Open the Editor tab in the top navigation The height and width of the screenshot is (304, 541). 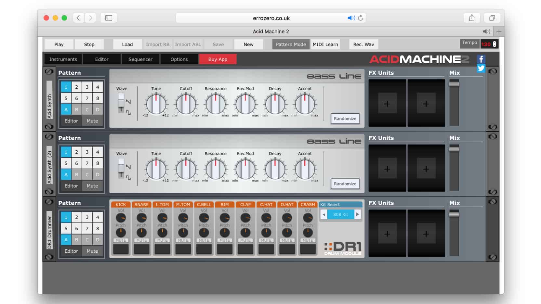click(x=102, y=59)
